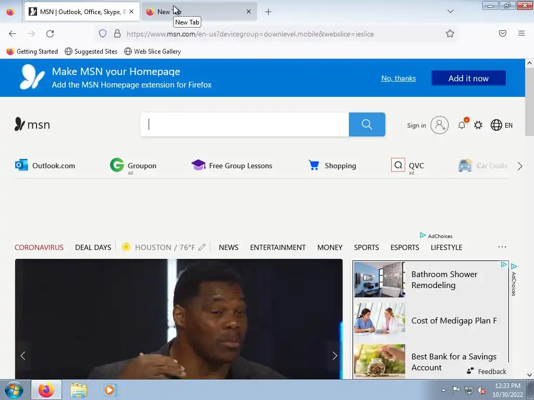Open the Free Group Lessons shortcut
Screen dimensions: 534x400
(232, 166)
